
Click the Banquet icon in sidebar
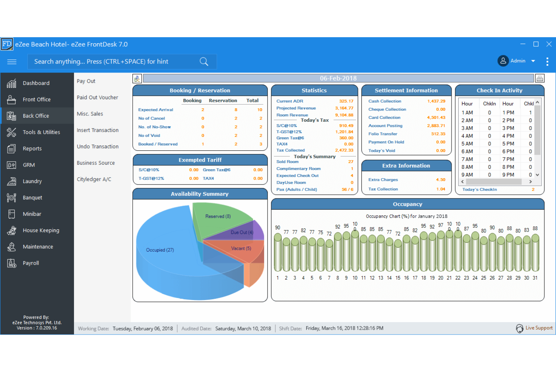coord(12,198)
